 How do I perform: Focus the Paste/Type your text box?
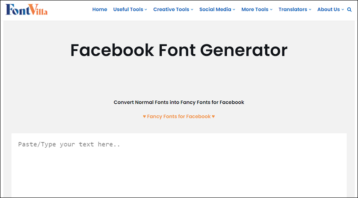(179, 166)
